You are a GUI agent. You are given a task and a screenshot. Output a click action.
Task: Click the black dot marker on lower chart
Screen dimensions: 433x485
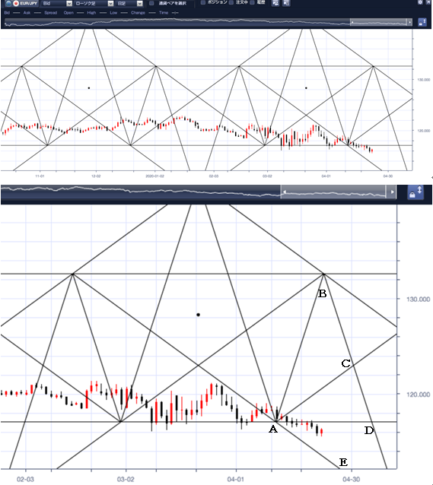coord(198,315)
